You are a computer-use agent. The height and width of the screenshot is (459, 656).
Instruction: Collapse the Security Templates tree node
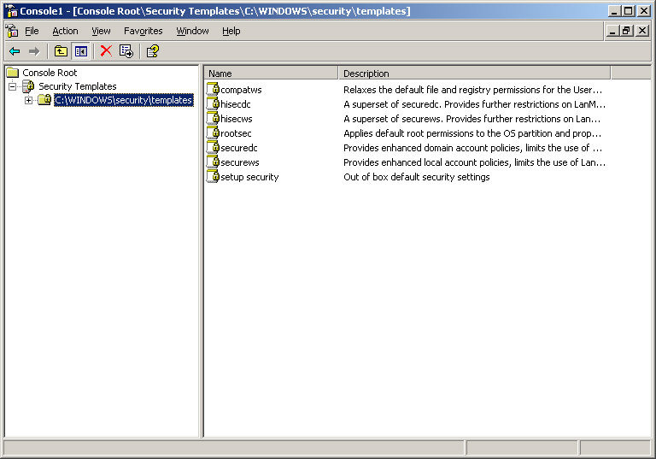[x=13, y=86]
